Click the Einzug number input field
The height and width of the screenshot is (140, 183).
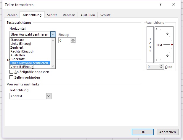click(65, 40)
